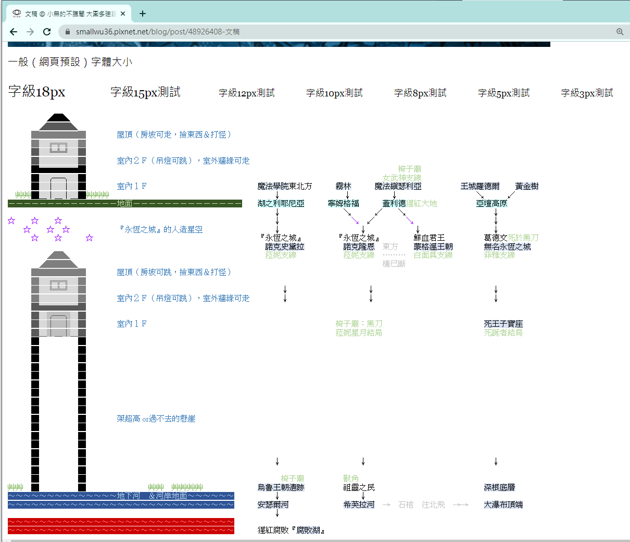Click the page reload icon

coord(46,31)
